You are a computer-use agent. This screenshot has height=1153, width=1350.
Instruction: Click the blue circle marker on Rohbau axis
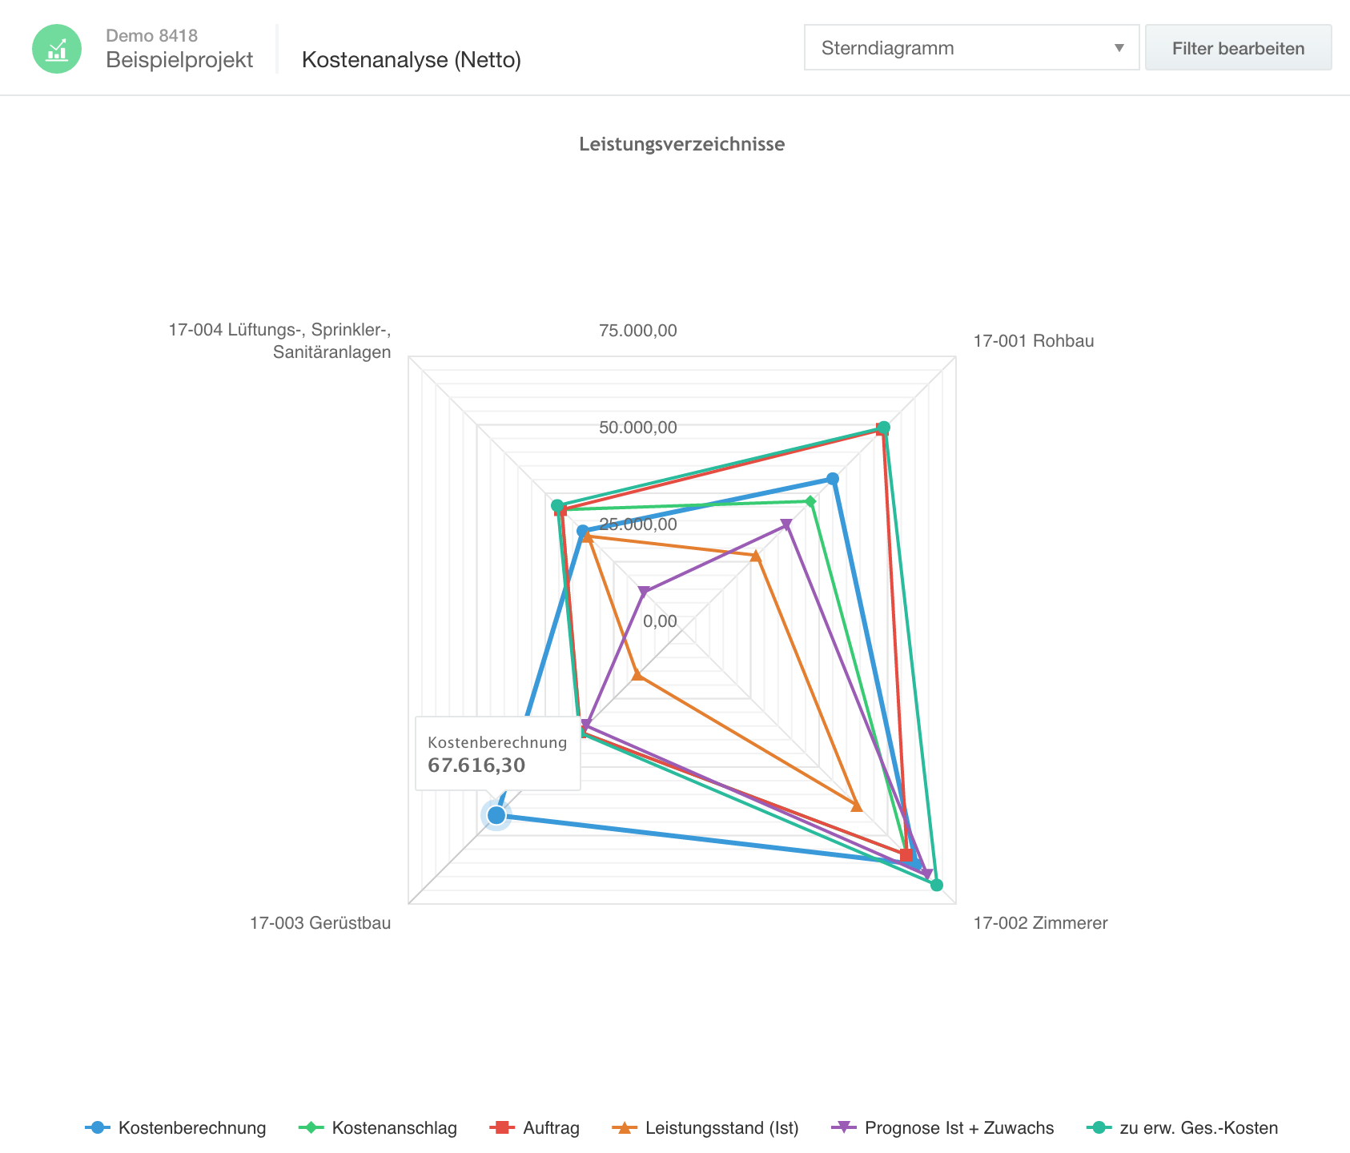click(833, 479)
